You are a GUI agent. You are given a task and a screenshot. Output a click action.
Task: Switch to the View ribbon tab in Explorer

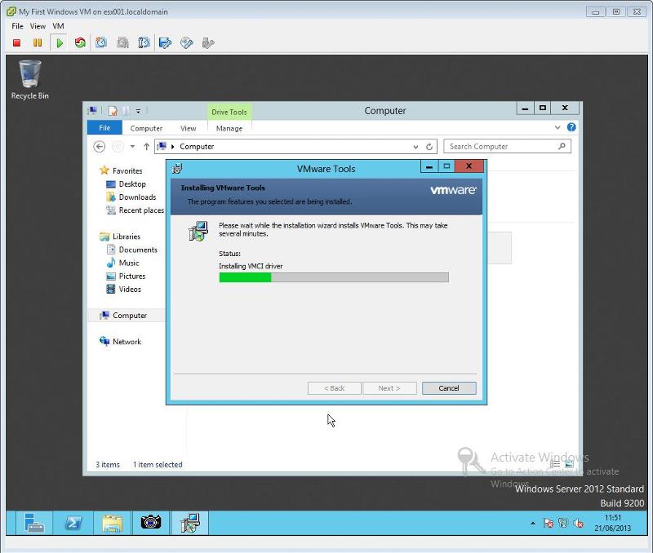pos(189,128)
